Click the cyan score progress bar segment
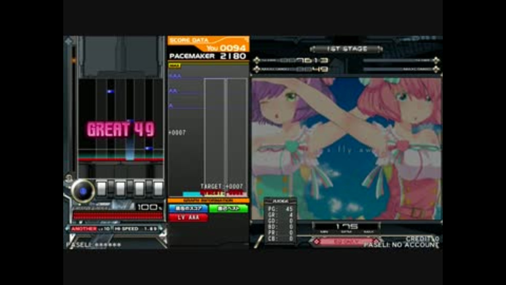Image resolution: width=506 pixels, height=285 pixels. [191, 194]
